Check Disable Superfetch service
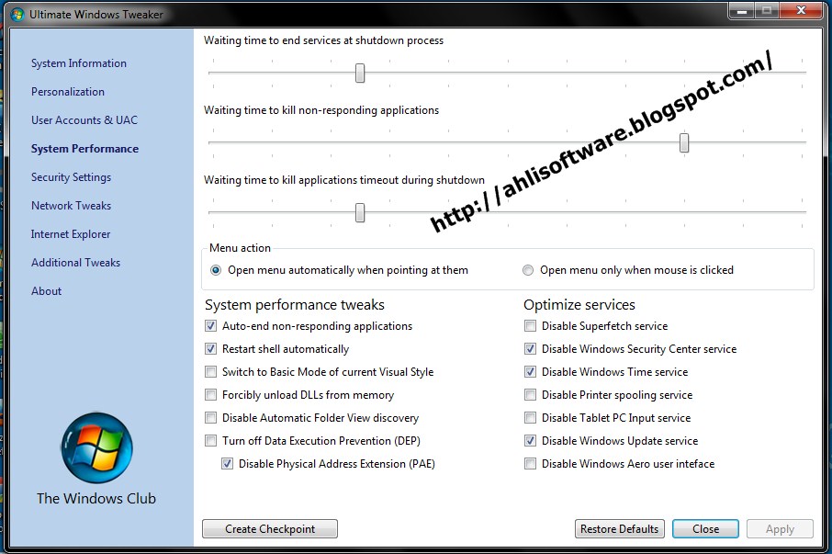Viewport: 832px width, 554px height. click(530, 326)
